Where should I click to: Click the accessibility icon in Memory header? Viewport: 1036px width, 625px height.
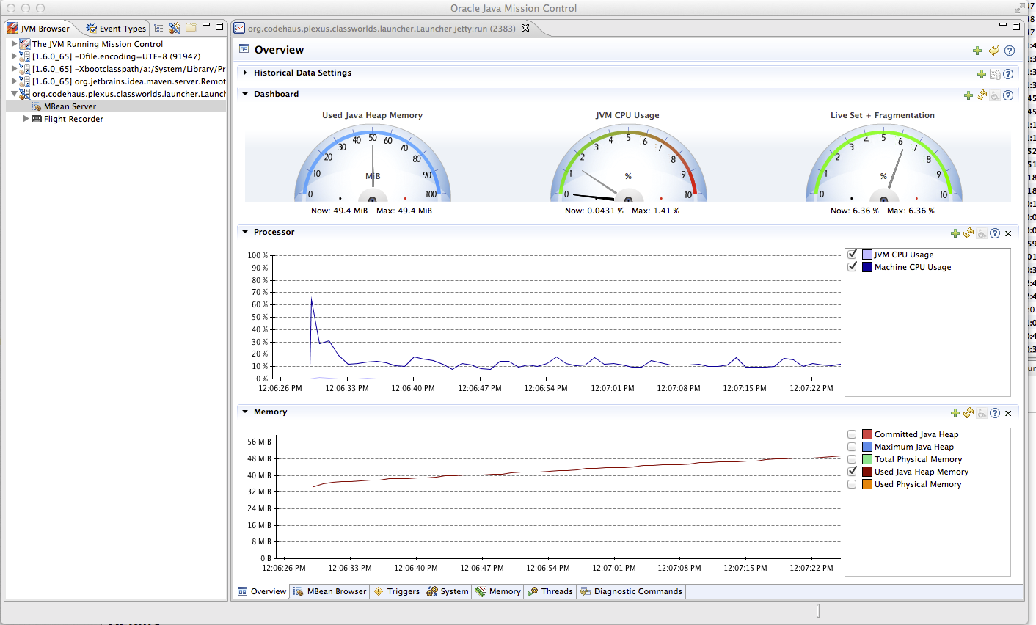click(x=982, y=413)
